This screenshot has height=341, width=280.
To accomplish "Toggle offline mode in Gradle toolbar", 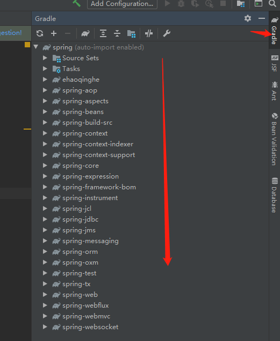I will 149,33.
